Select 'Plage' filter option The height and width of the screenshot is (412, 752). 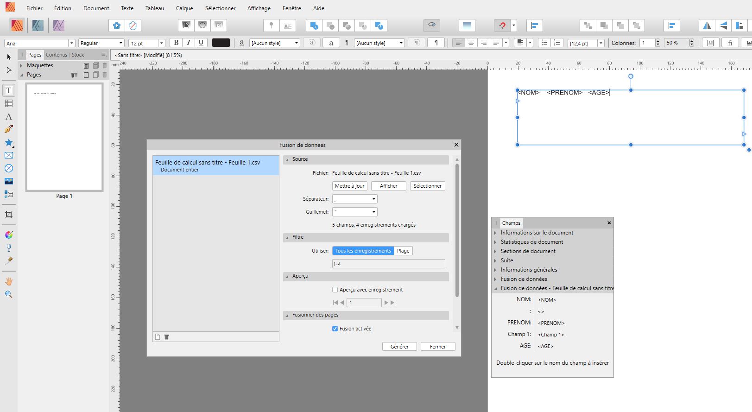403,251
